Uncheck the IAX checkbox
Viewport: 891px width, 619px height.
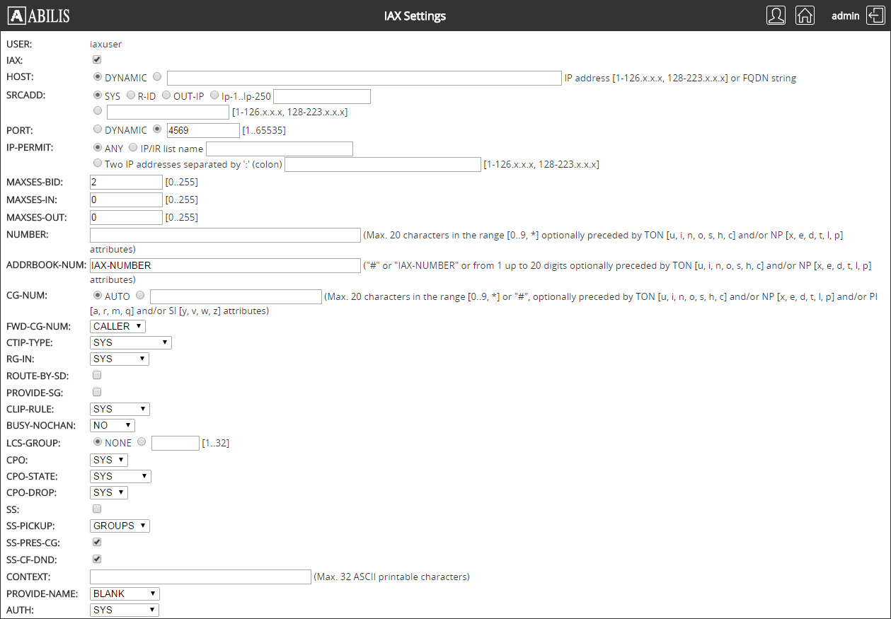click(97, 60)
